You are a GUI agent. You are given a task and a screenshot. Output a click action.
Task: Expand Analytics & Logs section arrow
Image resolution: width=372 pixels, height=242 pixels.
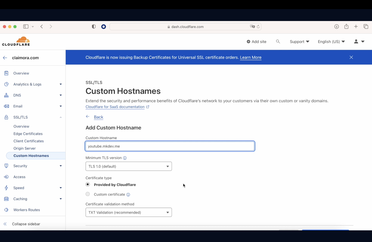[61, 84]
